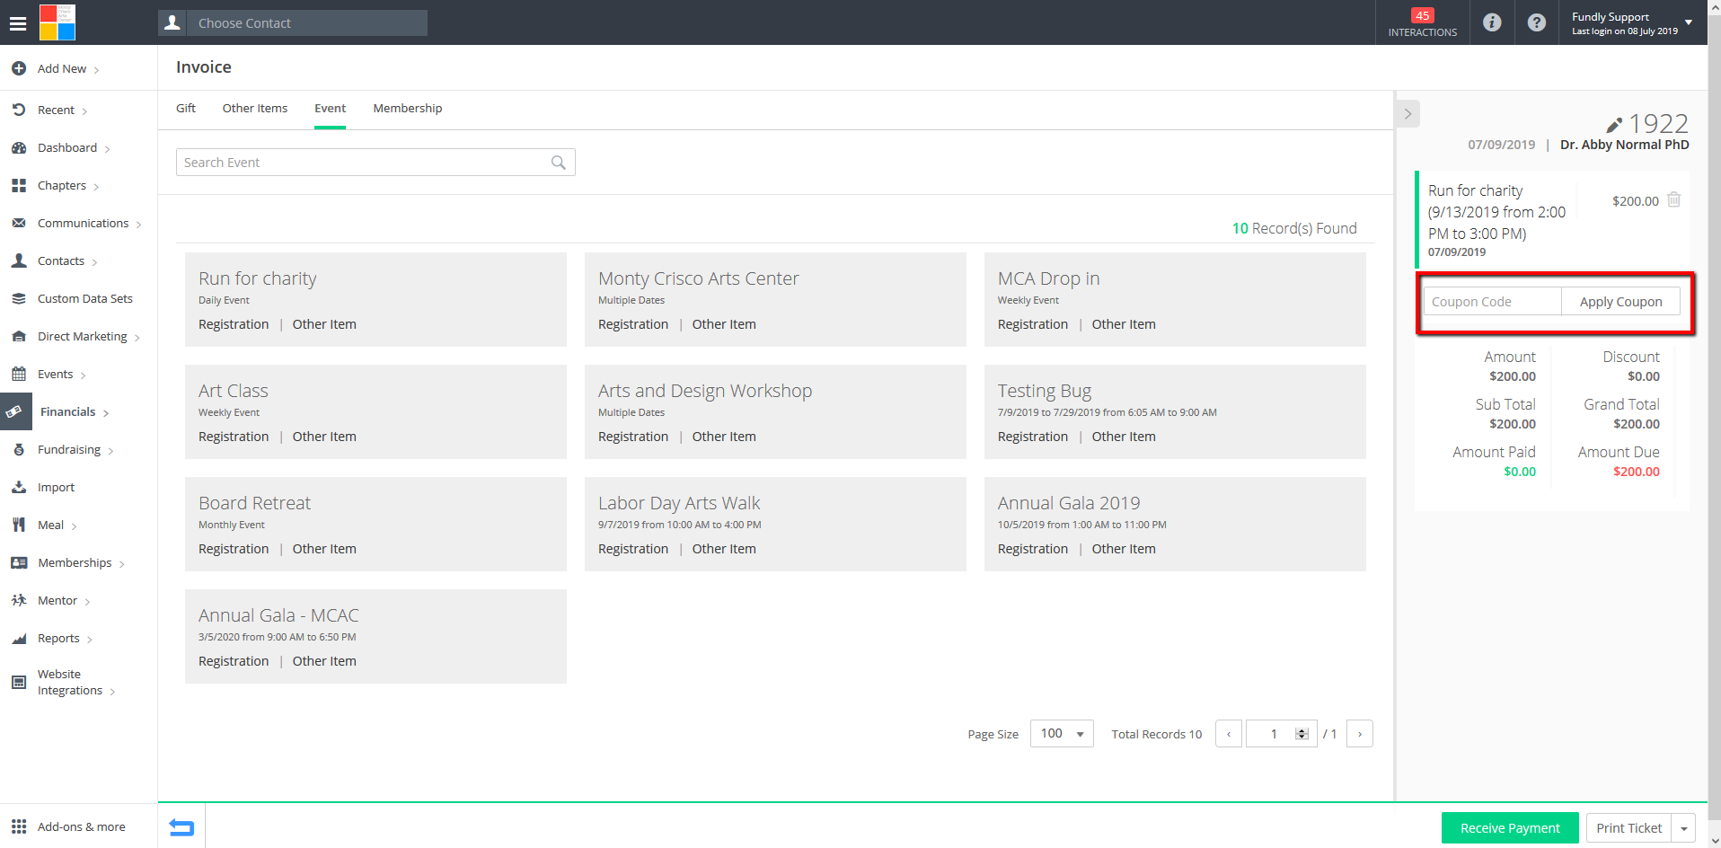Edit invoice number 1922 pencil icon
The height and width of the screenshot is (848, 1721).
coord(1614,125)
